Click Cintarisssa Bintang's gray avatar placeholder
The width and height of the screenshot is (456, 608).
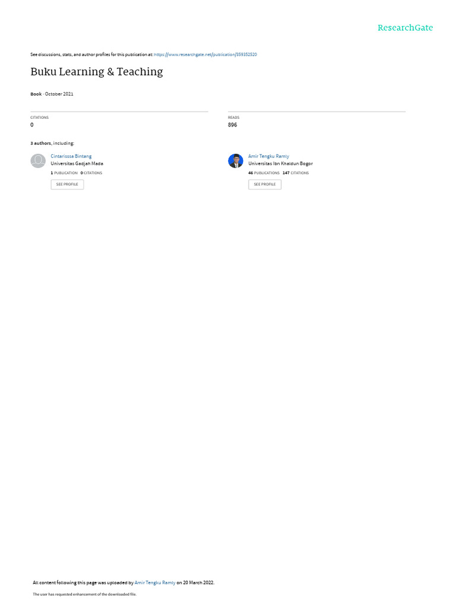point(38,160)
